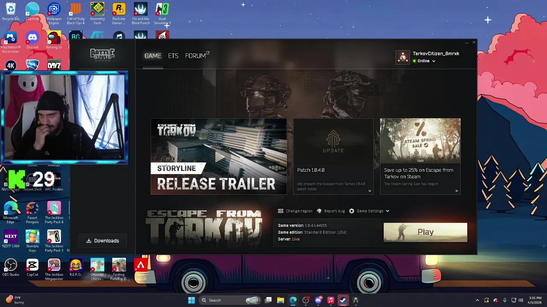Click the Live server status text
Screen dimensions: 547x307
tap(296, 239)
